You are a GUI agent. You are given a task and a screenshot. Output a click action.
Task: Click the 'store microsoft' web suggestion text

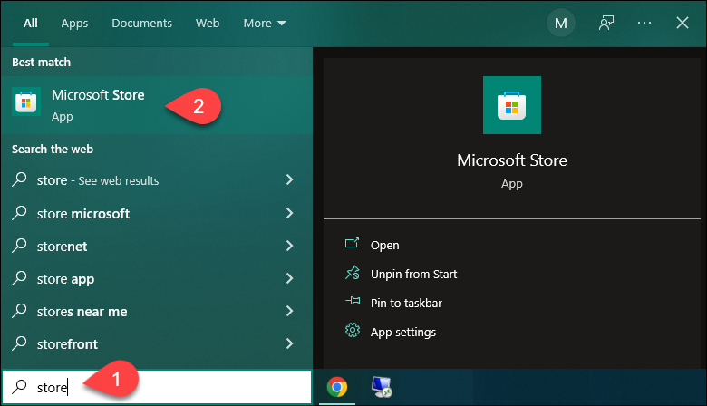[x=83, y=214]
